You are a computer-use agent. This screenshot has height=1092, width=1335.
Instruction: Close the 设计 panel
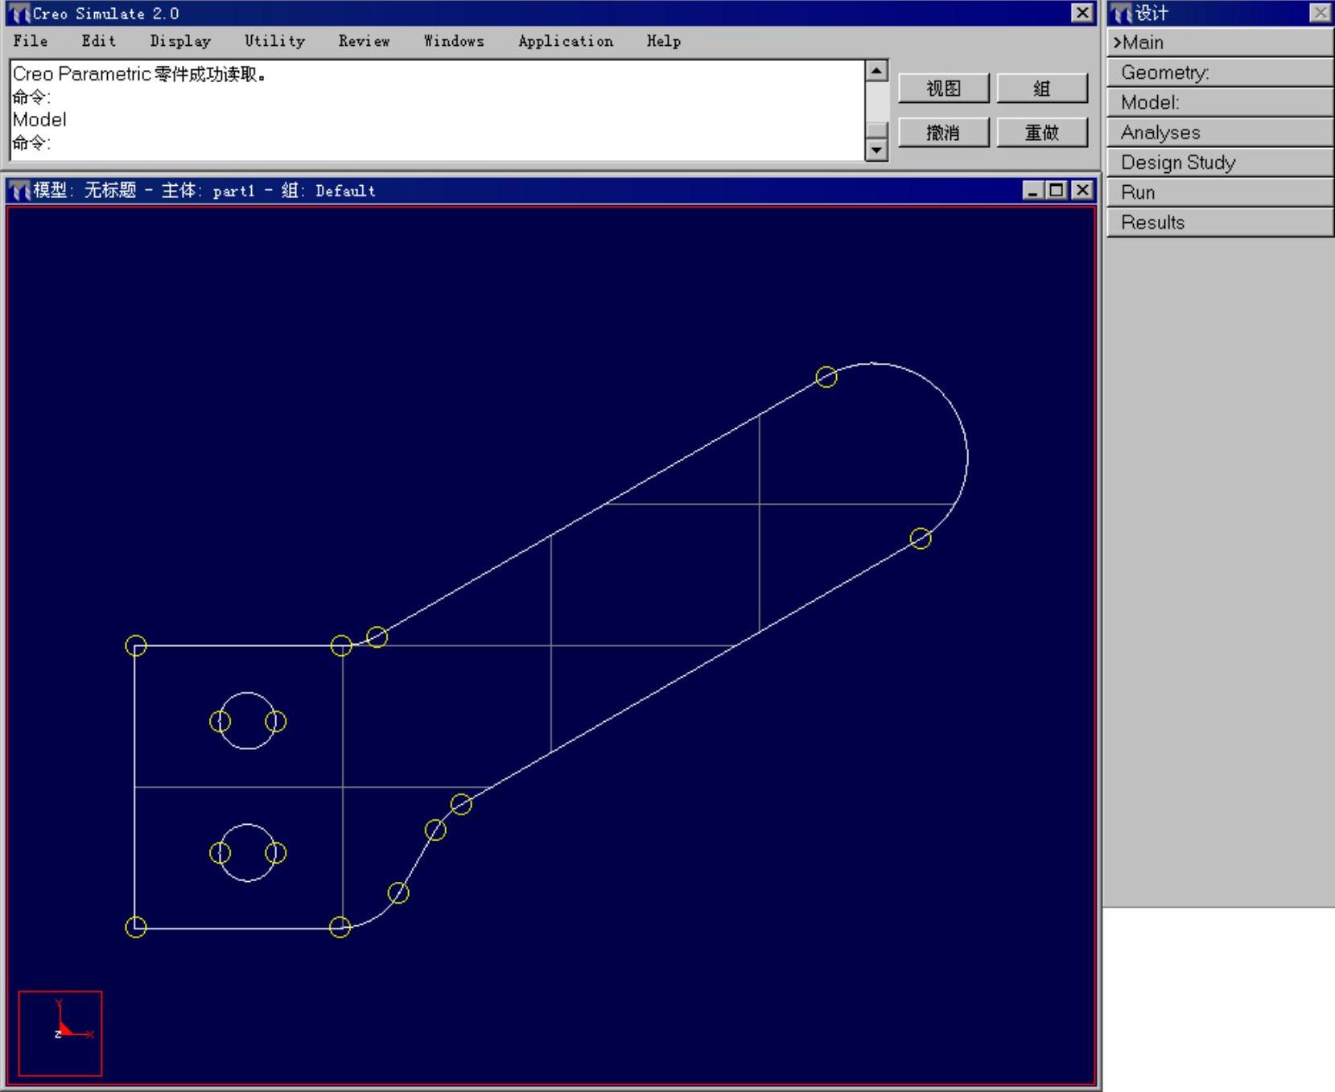(1321, 13)
